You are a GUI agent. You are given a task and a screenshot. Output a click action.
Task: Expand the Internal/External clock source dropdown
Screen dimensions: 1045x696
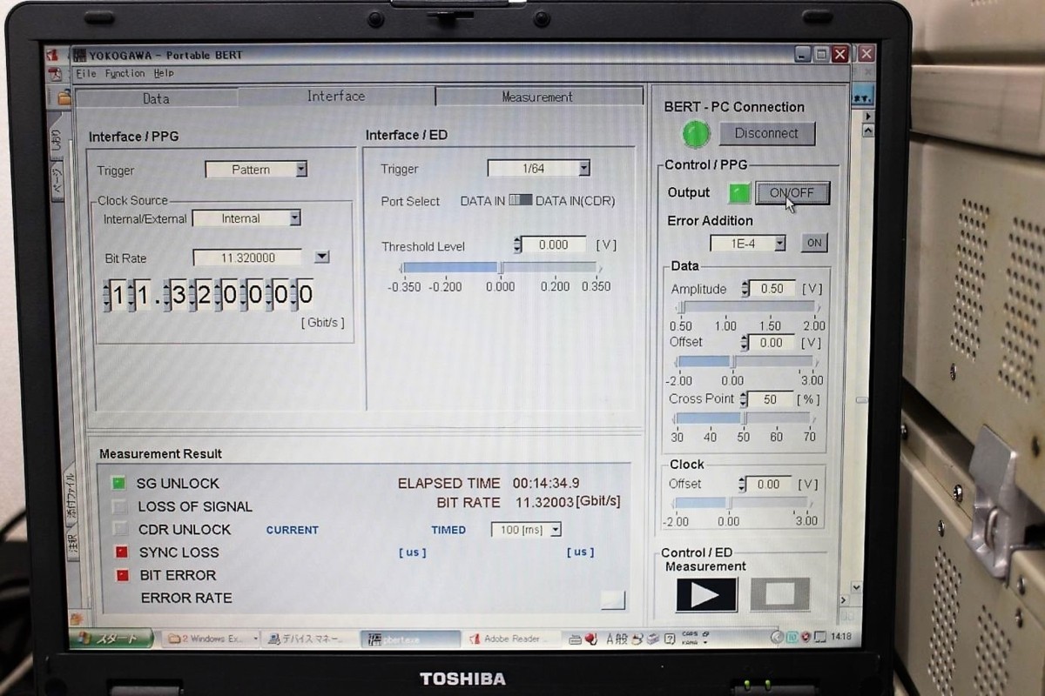pyautogui.click(x=294, y=218)
